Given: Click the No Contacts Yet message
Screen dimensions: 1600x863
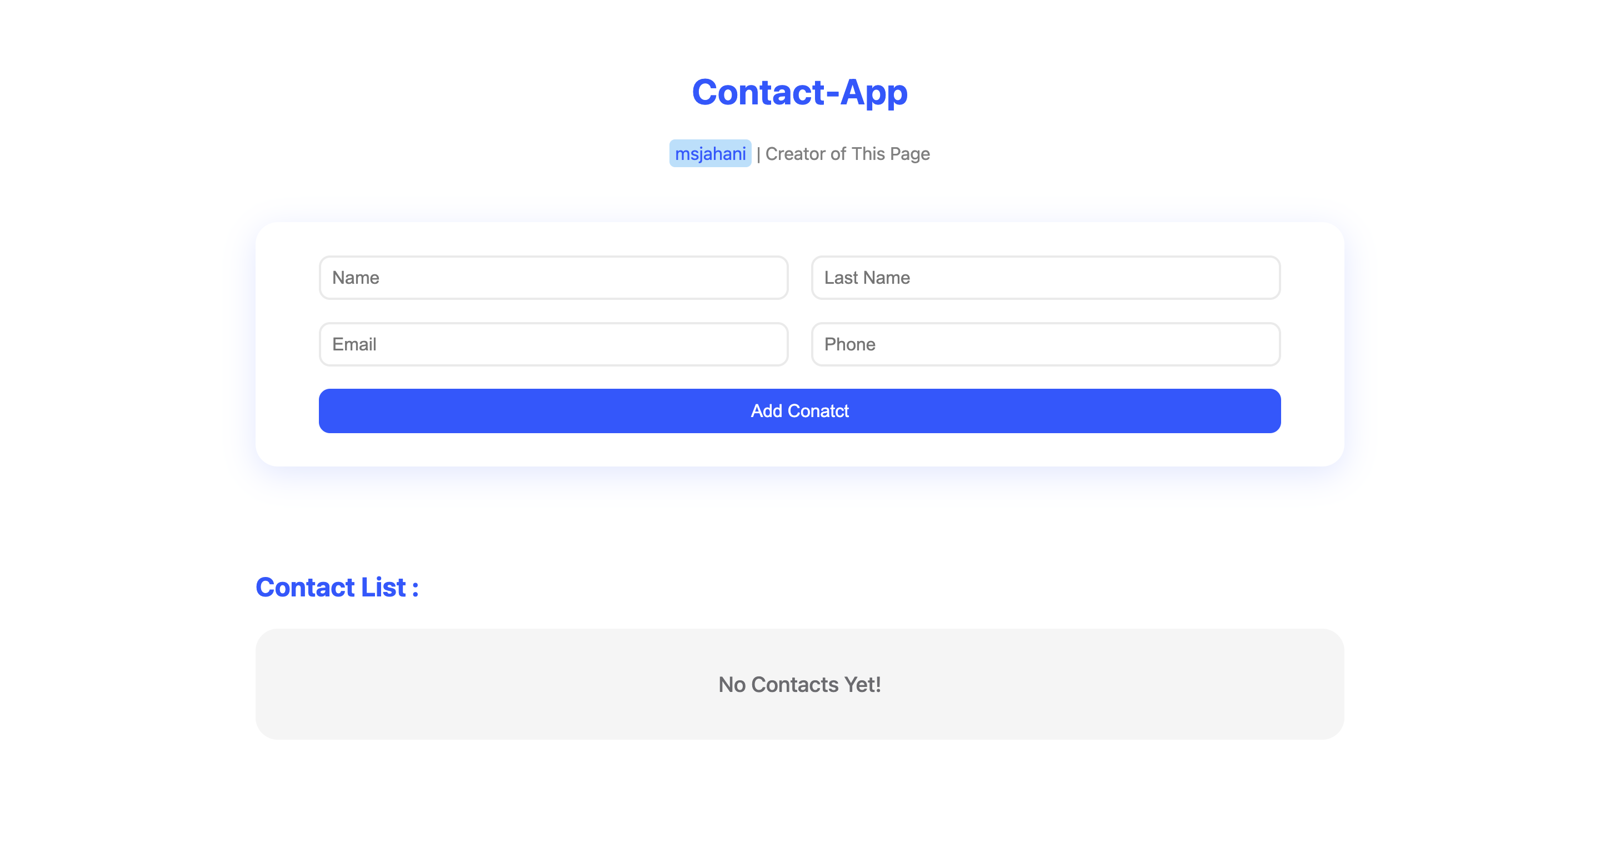Looking at the screenshot, I should [x=799, y=684].
